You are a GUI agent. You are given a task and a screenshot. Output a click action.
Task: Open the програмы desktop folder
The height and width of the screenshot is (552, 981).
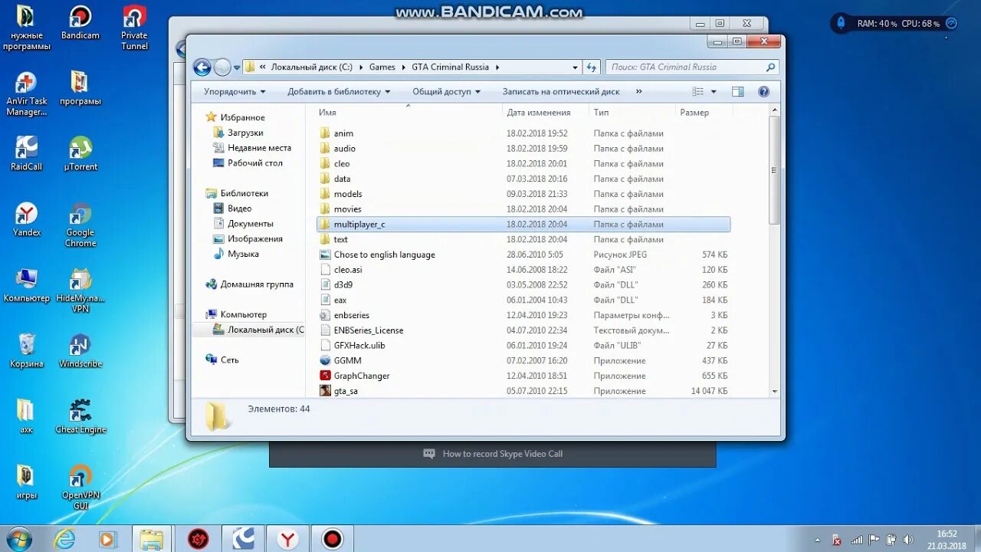point(80,88)
